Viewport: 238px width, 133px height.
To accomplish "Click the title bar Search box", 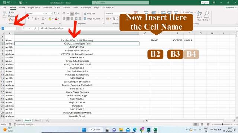I will pos(120,3).
